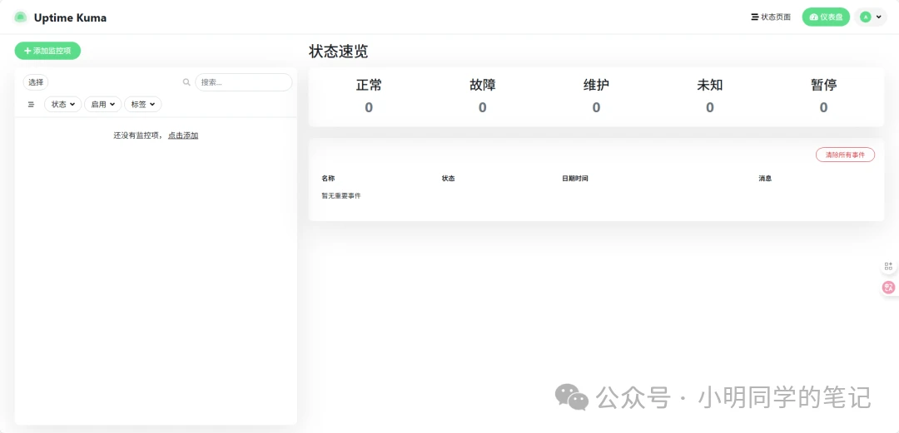Click the 状态速览 heading
The image size is (899, 433).
click(x=338, y=52)
